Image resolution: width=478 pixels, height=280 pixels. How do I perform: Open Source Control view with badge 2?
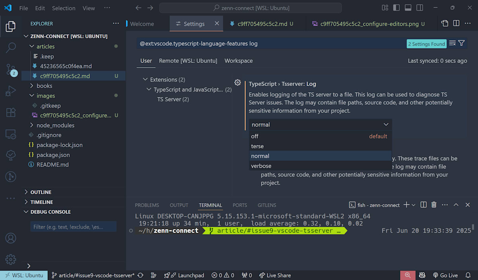[x=11, y=70]
